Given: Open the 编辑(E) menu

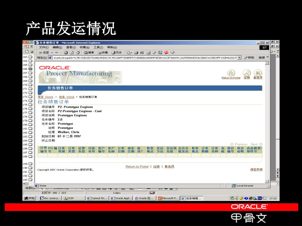Looking at the screenshot, I should click(58, 47).
